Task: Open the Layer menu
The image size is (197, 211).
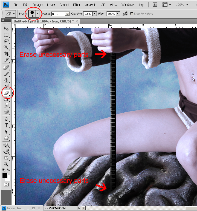Action: (51, 5)
